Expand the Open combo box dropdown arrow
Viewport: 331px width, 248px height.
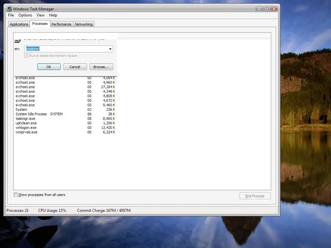click(x=110, y=49)
